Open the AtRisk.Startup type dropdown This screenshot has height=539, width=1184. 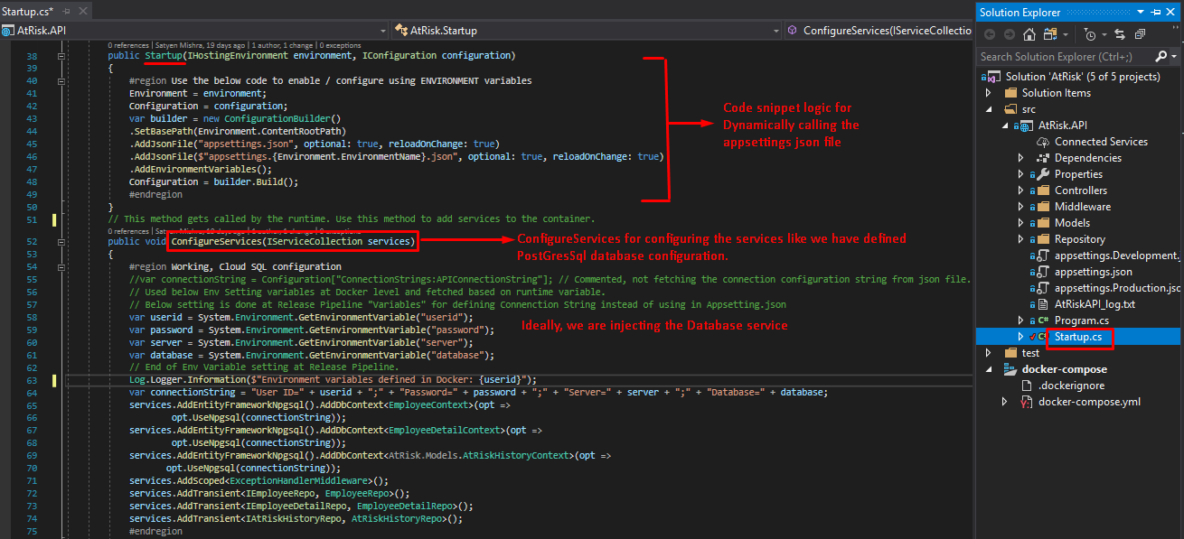(775, 31)
